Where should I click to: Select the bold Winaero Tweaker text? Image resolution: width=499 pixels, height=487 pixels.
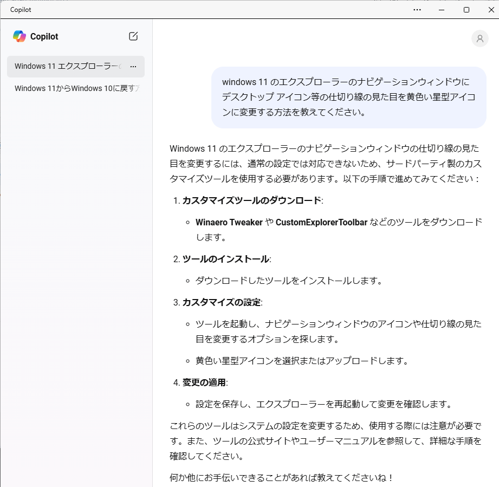tap(231, 222)
